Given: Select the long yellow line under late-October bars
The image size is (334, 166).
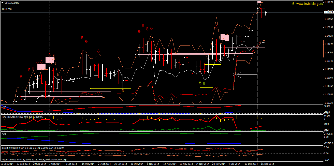Looking at the screenshot, I should [x=111, y=89].
